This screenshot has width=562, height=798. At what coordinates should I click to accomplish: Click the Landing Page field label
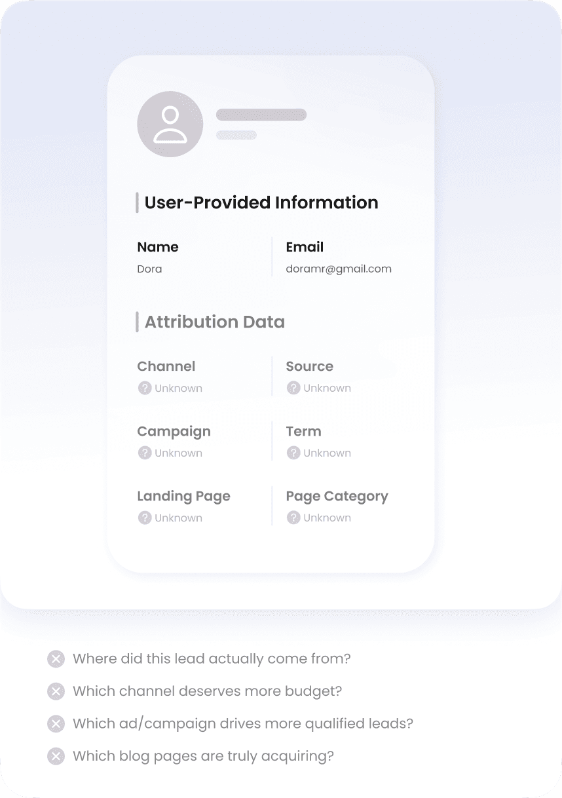(x=183, y=496)
